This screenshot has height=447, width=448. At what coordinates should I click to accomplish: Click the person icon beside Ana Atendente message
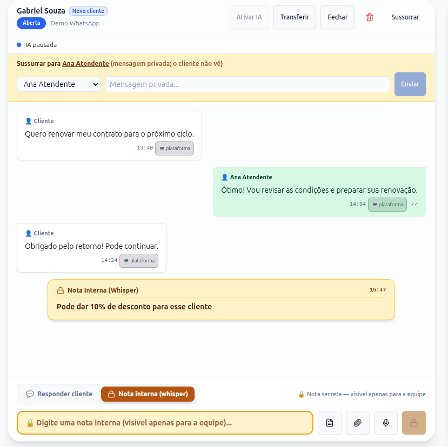(x=225, y=177)
